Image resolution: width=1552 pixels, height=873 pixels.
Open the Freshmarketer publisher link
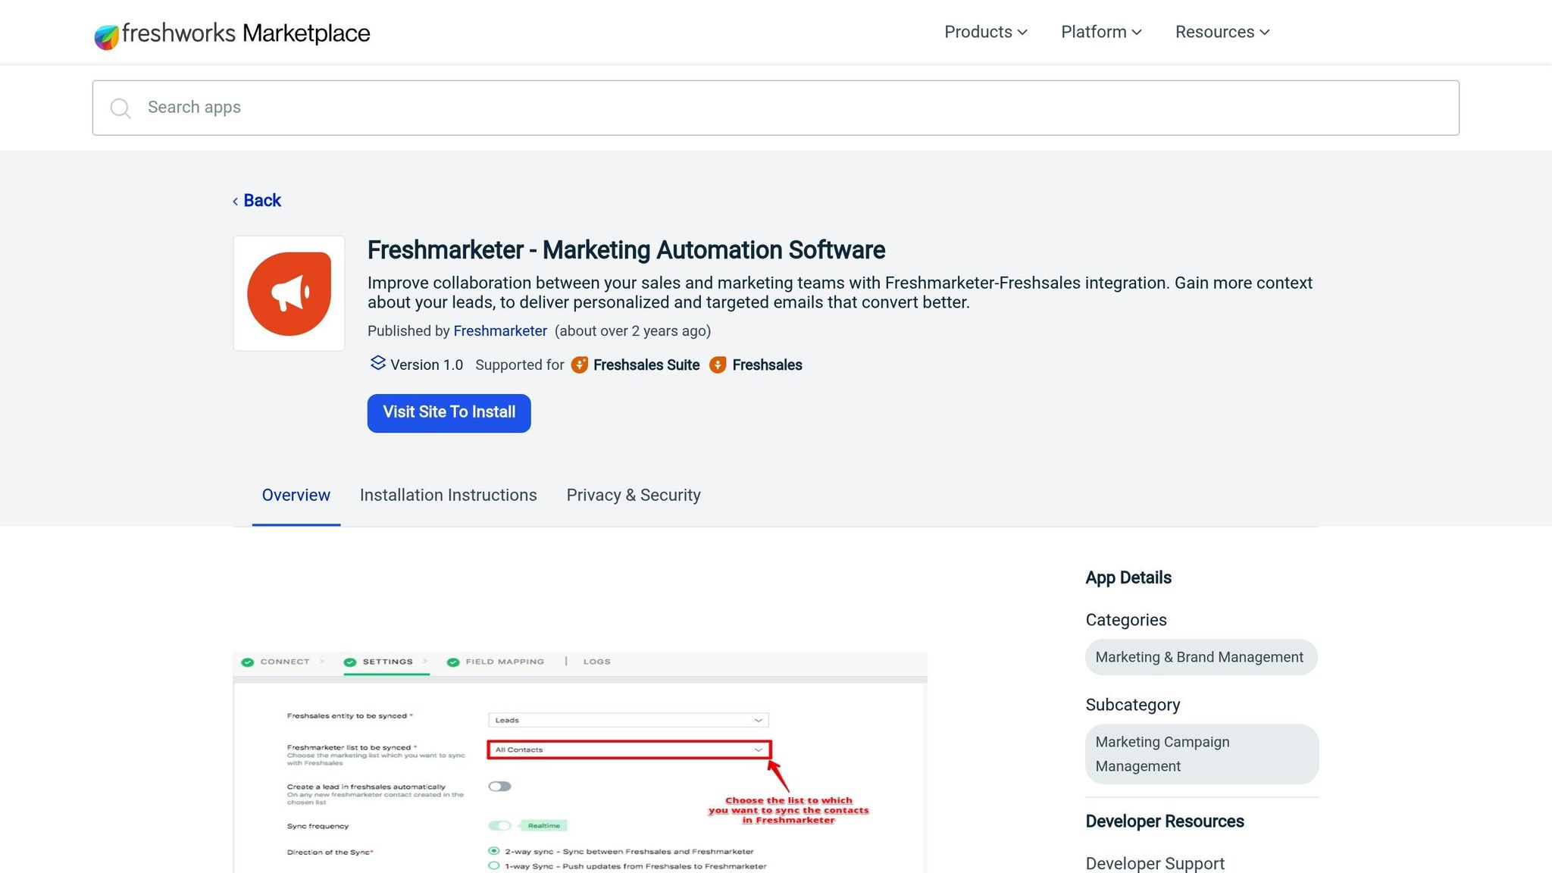click(500, 331)
